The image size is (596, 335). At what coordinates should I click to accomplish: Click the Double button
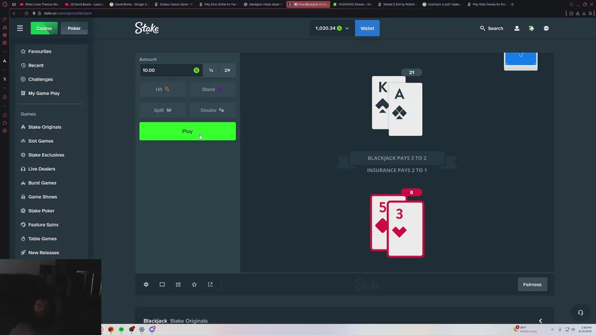click(212, 110)
